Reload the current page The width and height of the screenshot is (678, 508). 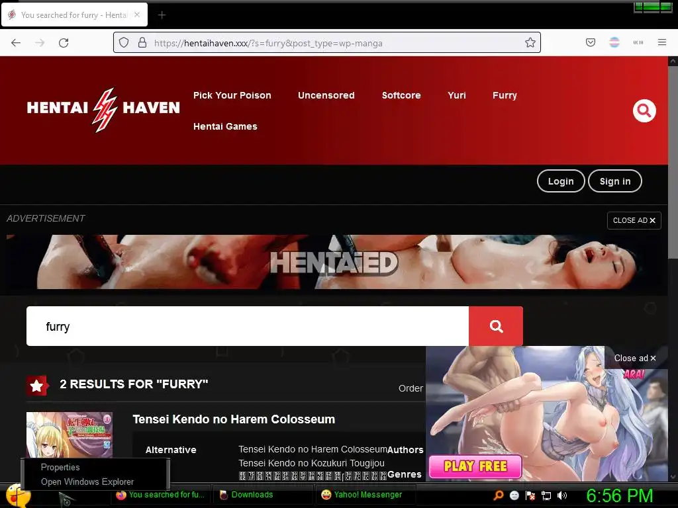coord(64,43)
